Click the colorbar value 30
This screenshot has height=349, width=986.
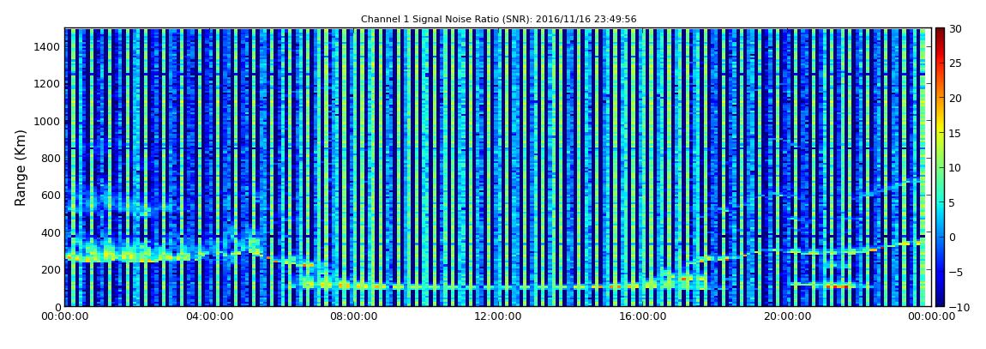pos(956,28)
